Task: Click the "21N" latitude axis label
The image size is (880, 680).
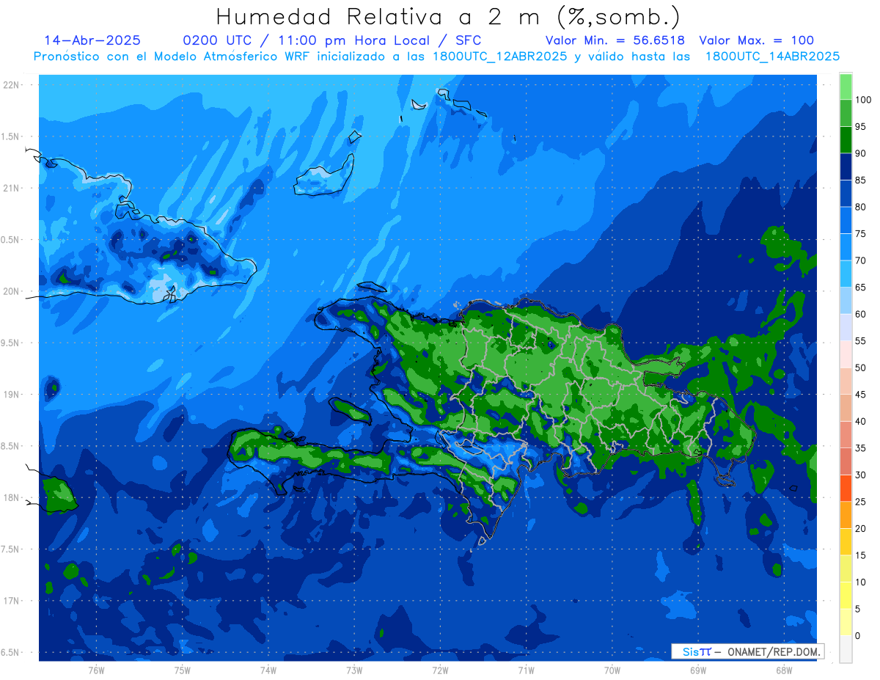Action: [12, 188]
